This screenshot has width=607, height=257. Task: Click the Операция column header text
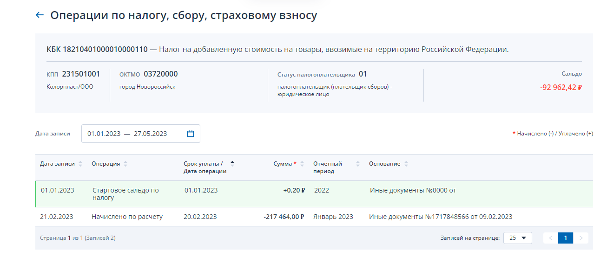tap(106, 164)
